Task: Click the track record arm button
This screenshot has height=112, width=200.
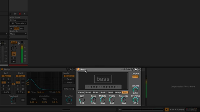Action: (x=20, y=14)
